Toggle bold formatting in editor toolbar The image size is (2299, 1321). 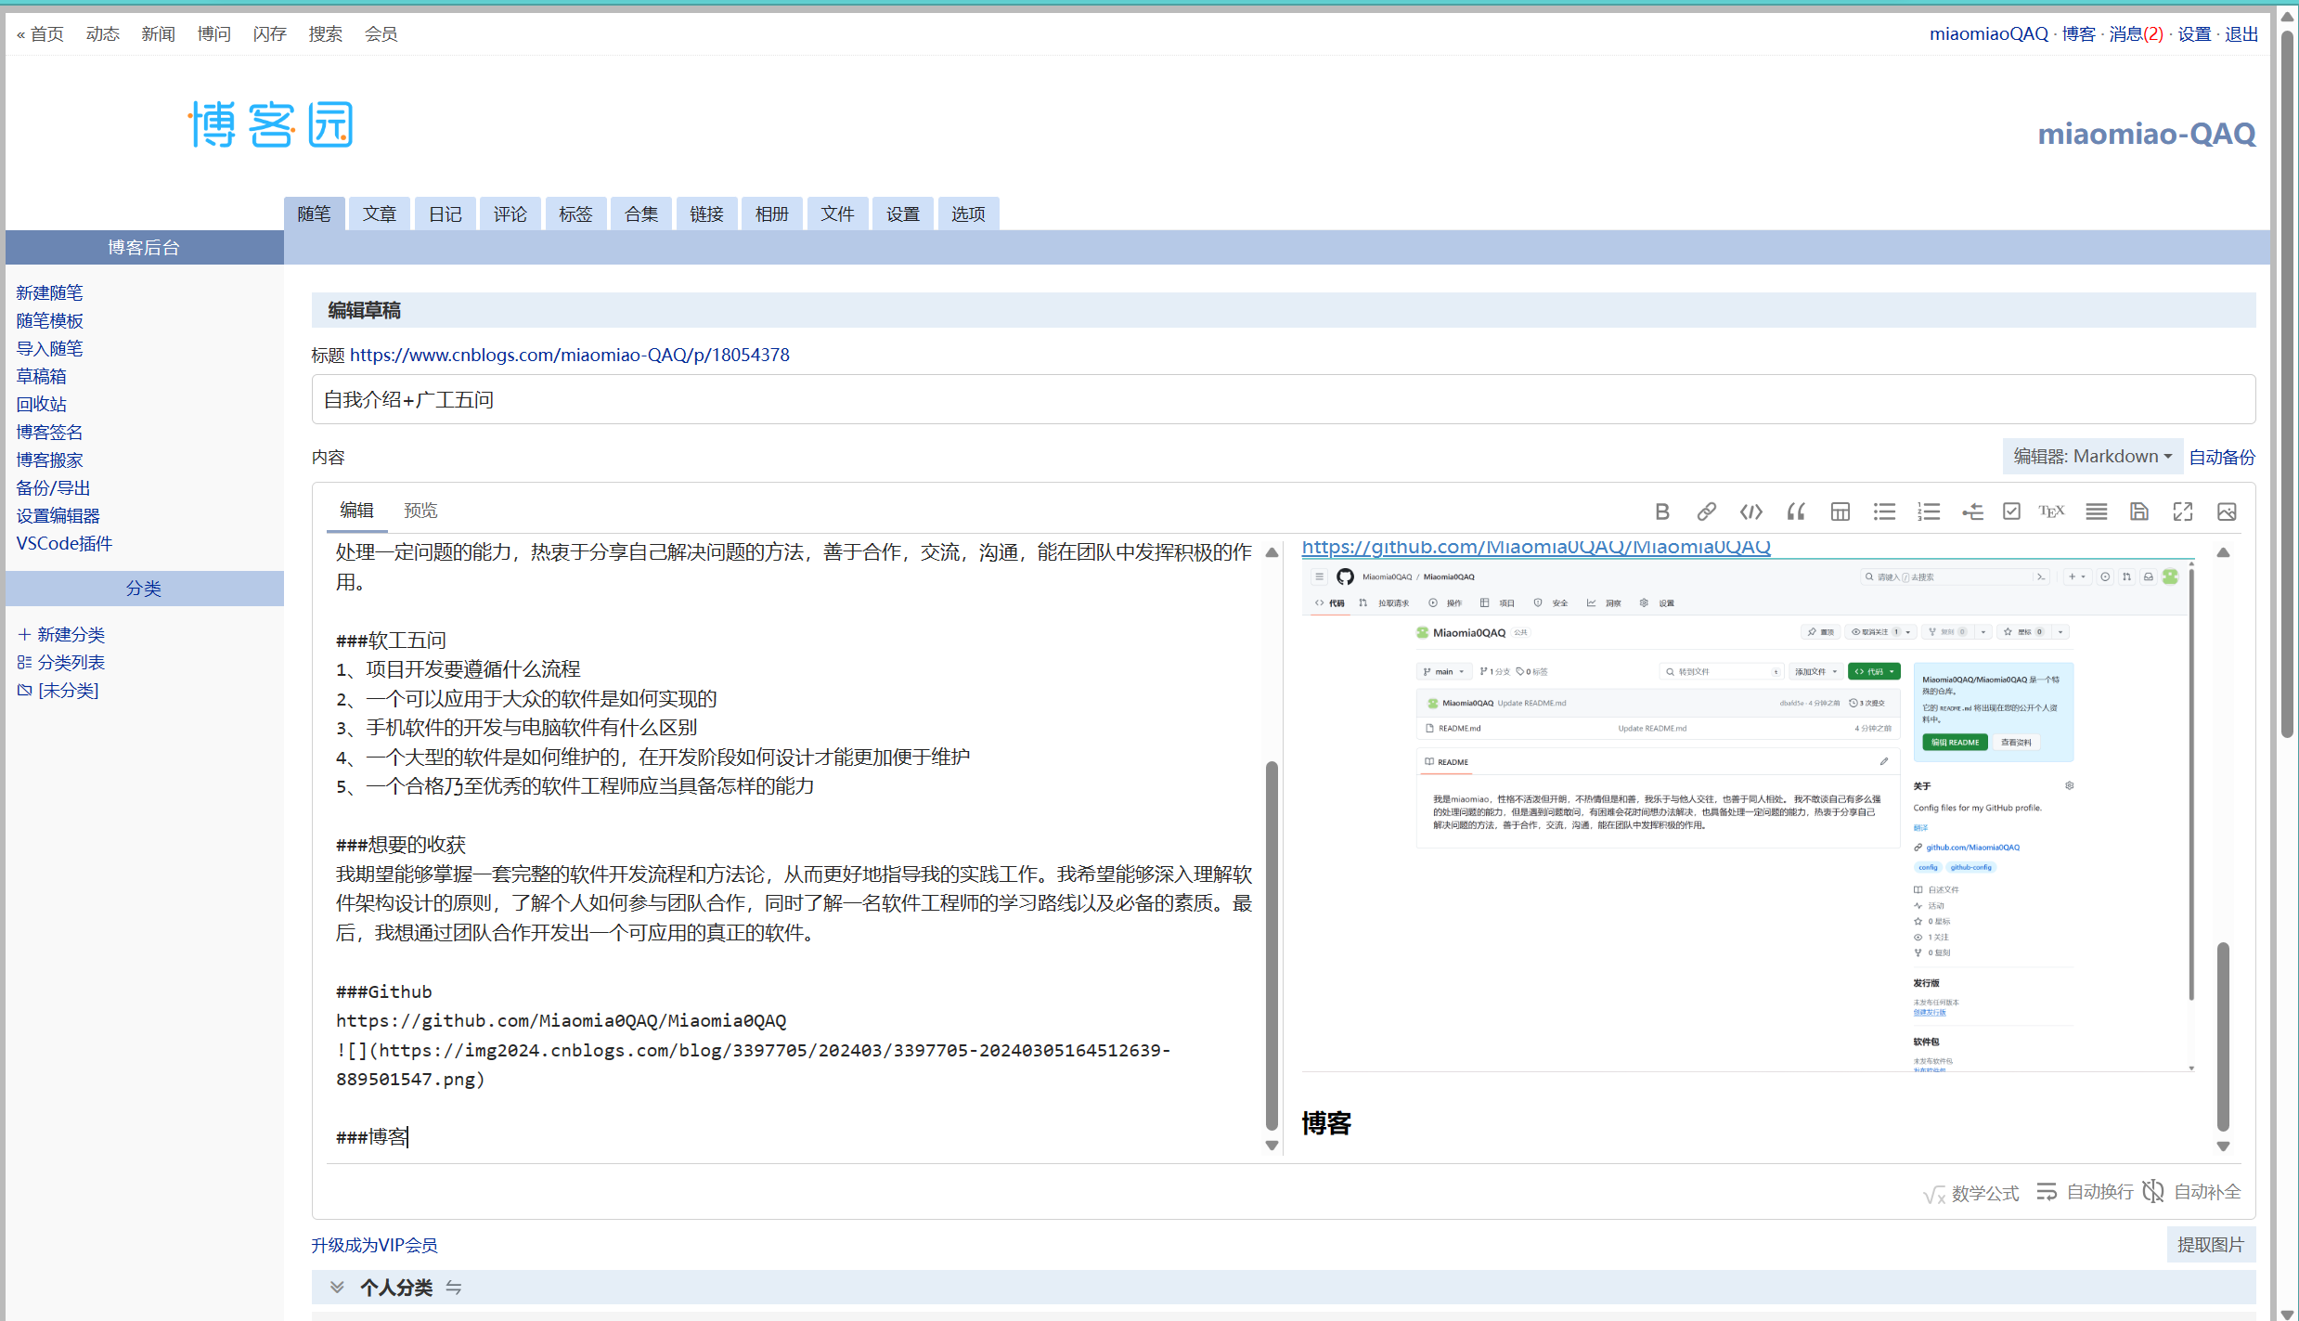click(1662, 512)
